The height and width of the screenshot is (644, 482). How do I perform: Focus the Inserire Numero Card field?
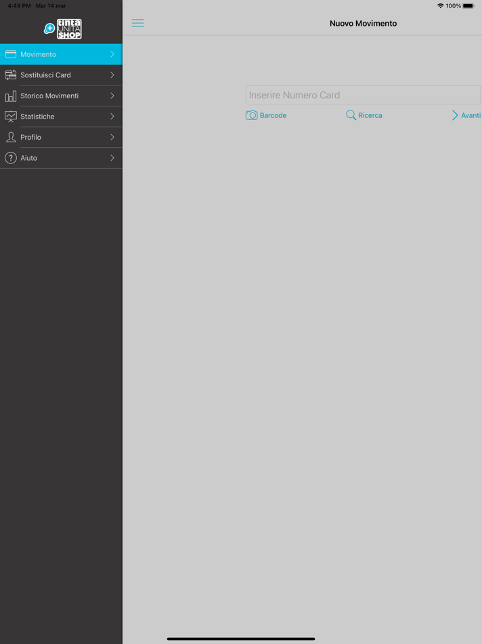point(363,95)
